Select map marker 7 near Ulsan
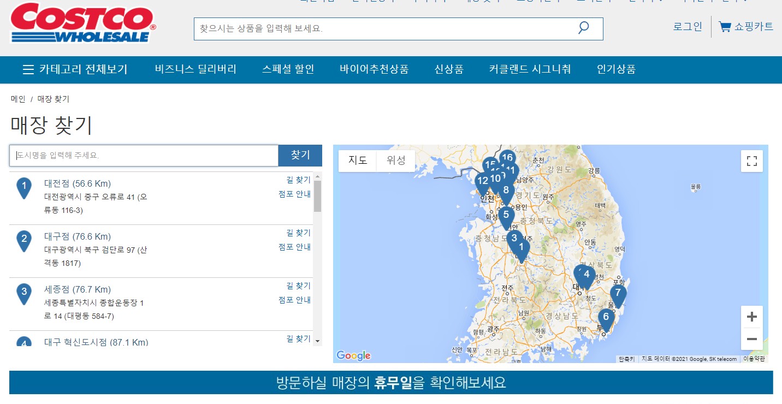This screenshot has height=404, width=782. [x=618, y=296]
